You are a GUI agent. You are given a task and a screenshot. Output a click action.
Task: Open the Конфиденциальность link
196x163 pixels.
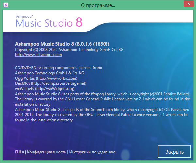click(46, 152)
